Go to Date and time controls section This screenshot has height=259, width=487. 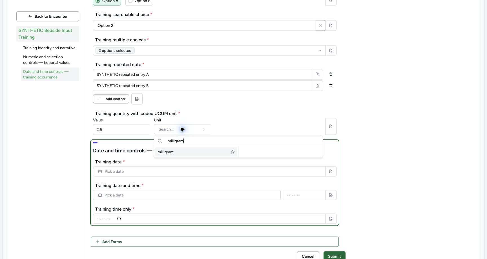(x=50, y=75)
